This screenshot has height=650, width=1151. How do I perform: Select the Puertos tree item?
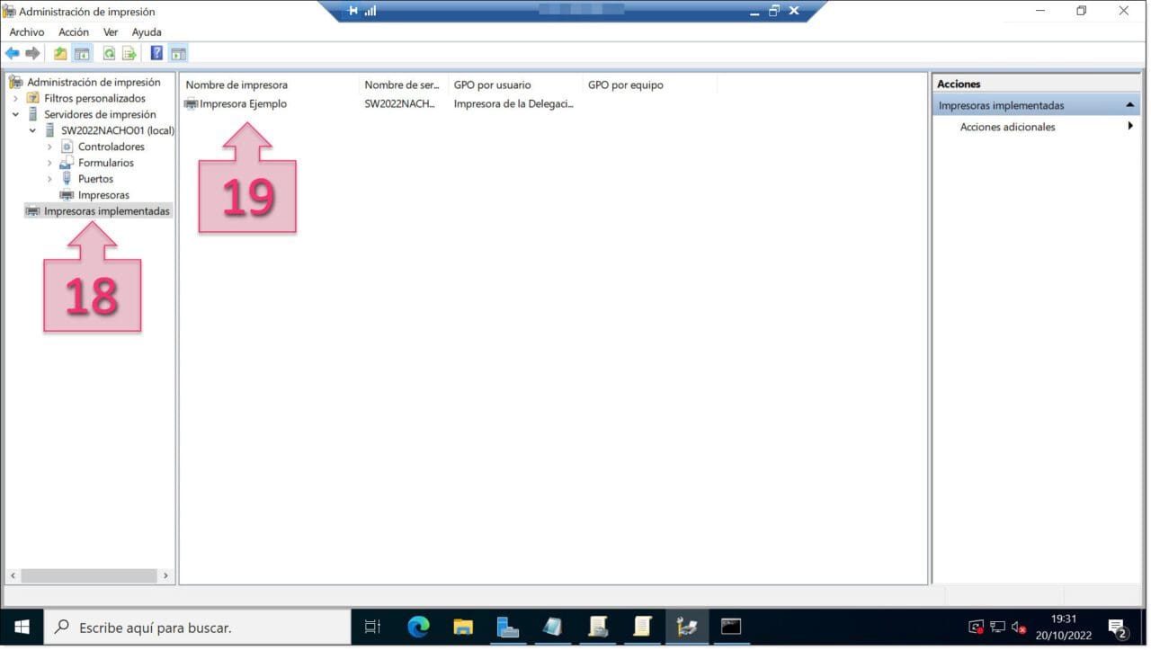95,179
